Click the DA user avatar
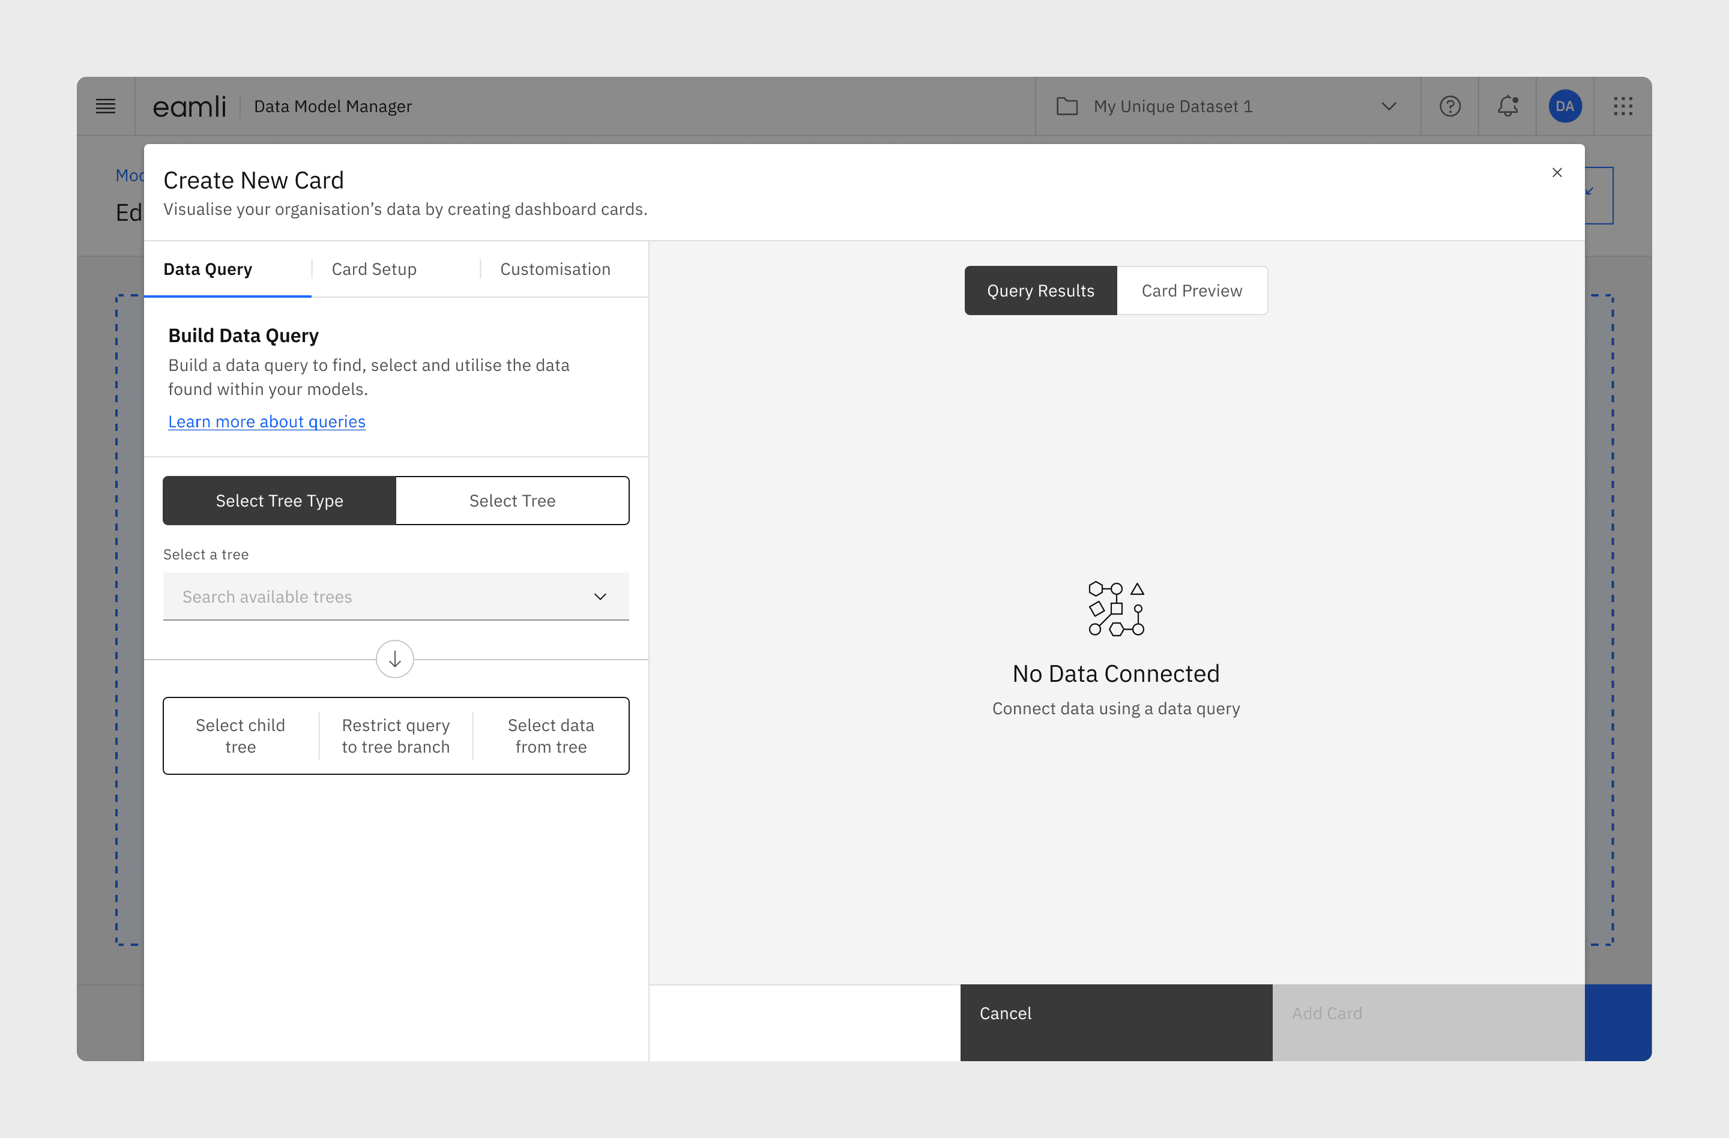 coord(1564,107)
